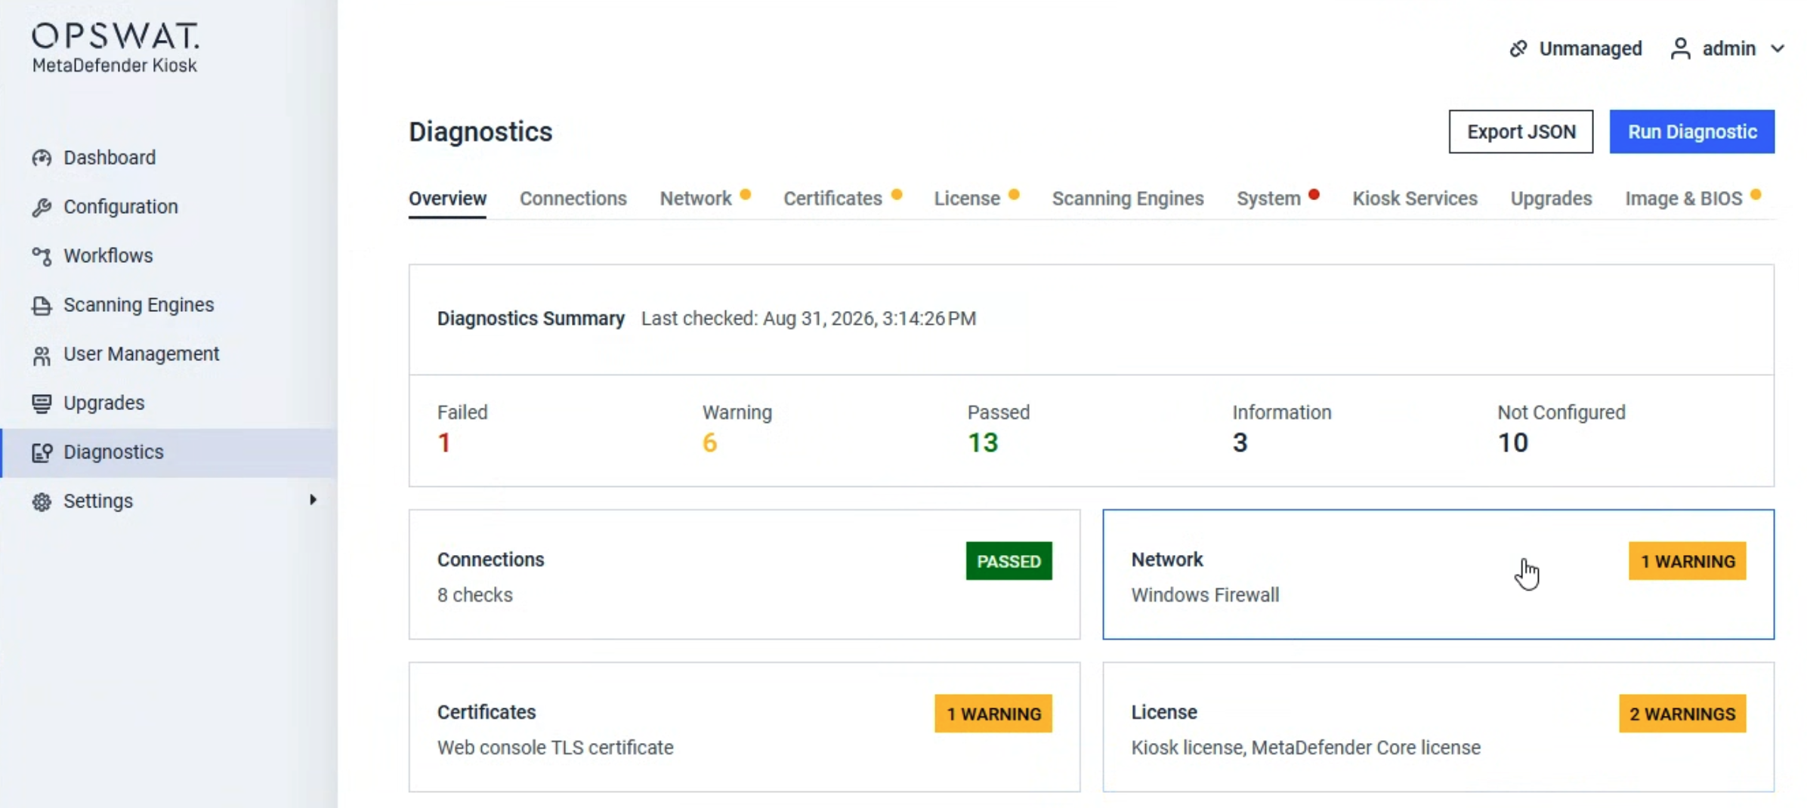Open the Image & BIOS tab
The width and height of the screenshot is (1807, 808).
point(1684,199)
